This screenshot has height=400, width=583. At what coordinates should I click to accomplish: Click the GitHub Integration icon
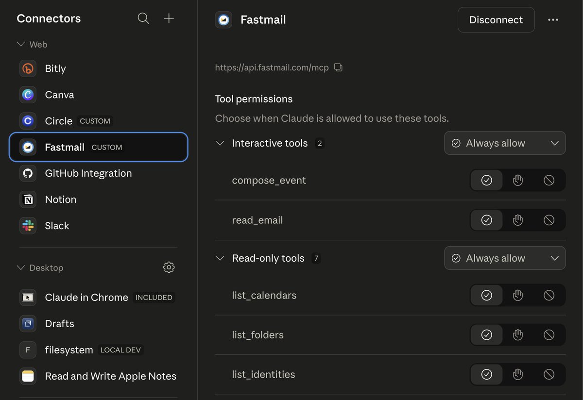click(x=28, y=173)
